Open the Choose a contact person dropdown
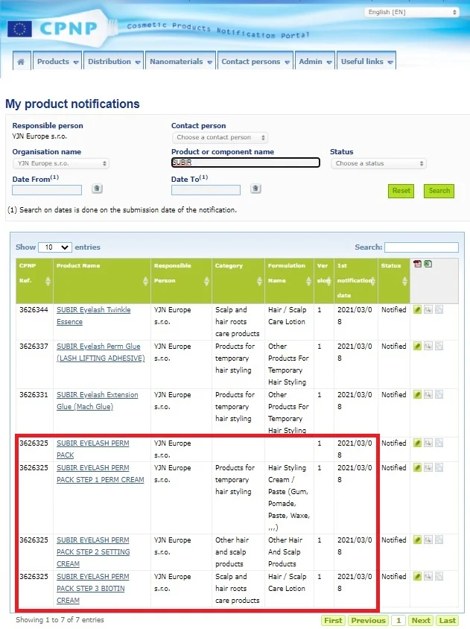 [220, 137]
